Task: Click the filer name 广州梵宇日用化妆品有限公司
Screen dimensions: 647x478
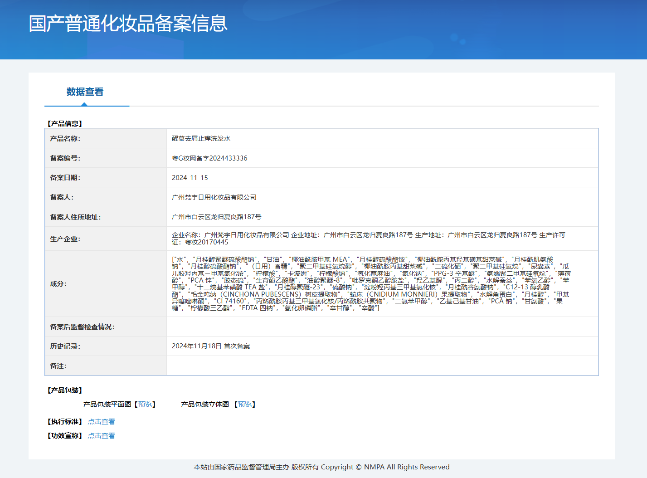Action: click(214, 197)
